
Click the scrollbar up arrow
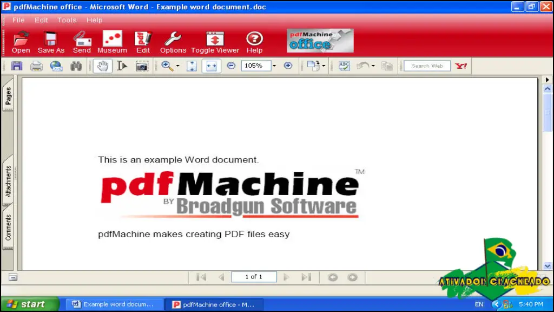(548, 89)
